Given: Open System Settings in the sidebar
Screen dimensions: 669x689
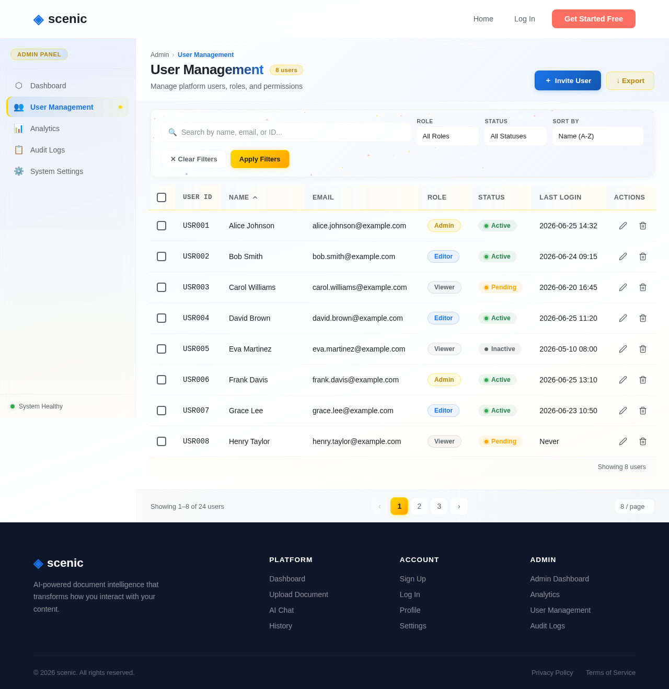Looking at the screenshot, I should [67, 171].
